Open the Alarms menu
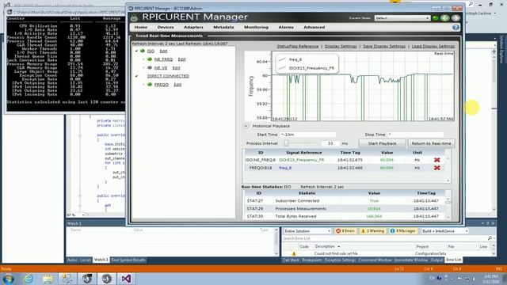Viewport: 507px width, 285px height. tap(286, 28)
